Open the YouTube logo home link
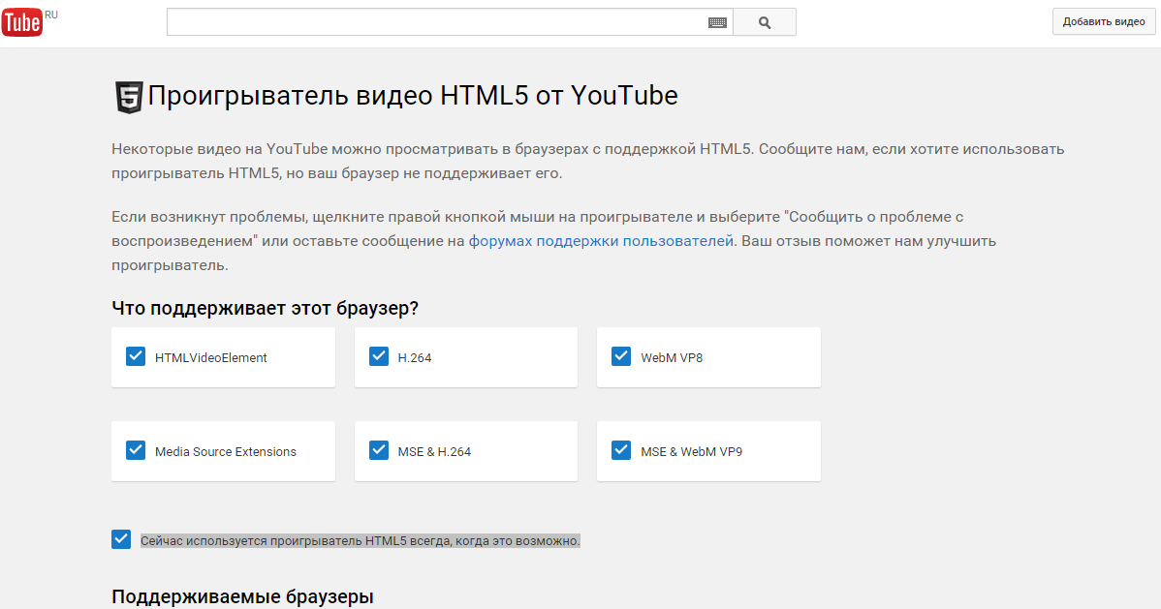The width and height of the screenshot is (1161, 609). pos(21,23)
